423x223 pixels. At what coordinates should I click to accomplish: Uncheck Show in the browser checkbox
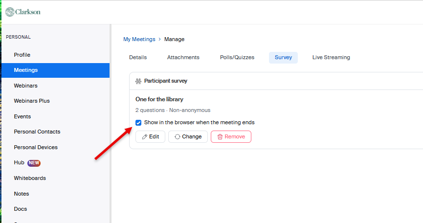(139, 123)
